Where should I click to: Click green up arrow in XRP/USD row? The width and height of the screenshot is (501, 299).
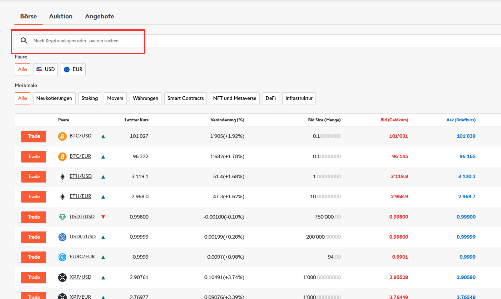pyautogui.click(x=103, y=277)
